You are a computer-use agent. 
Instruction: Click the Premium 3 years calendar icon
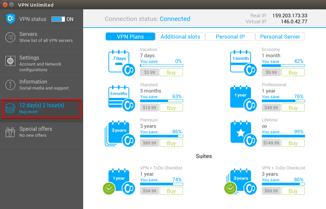pyautogui.click(x=120, y=134)
